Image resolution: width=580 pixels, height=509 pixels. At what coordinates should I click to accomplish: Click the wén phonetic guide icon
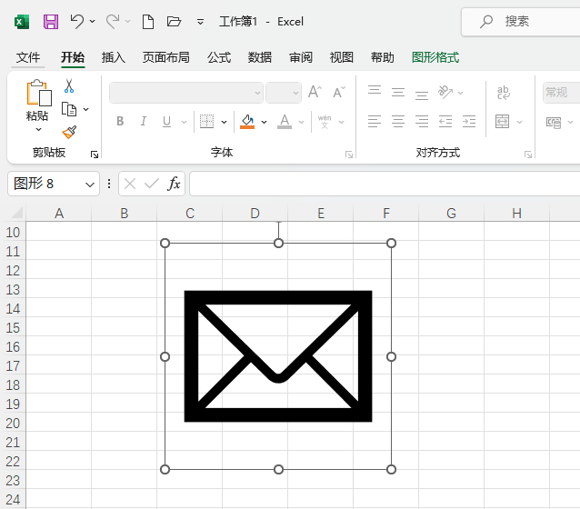pyautogui.click(x=325, y=121)
